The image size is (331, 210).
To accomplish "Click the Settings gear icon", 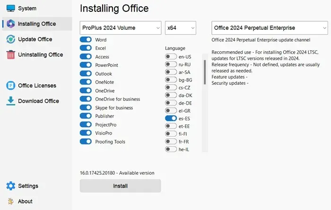I will 10,186.
